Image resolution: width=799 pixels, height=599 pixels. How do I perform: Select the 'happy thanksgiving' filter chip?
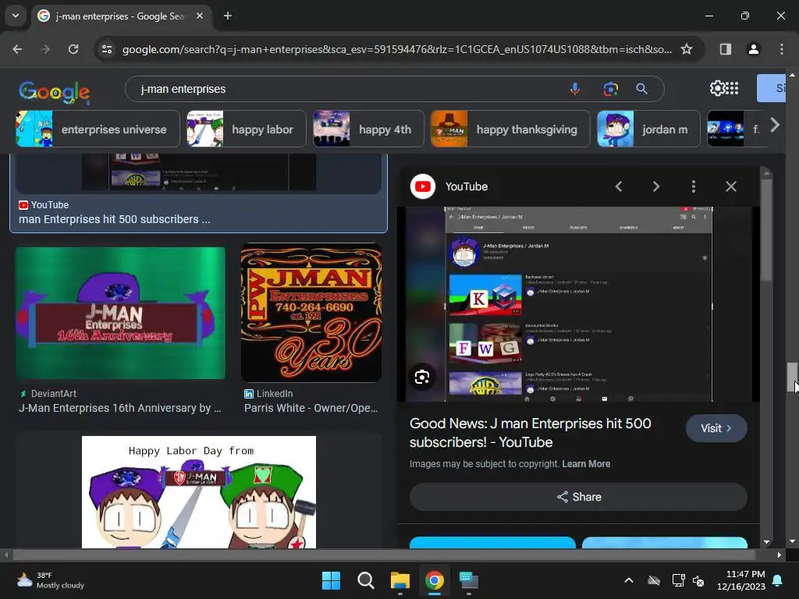point(510,129)
